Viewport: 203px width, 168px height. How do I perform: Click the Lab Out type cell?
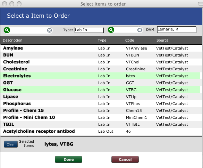(x=105, y=131)
